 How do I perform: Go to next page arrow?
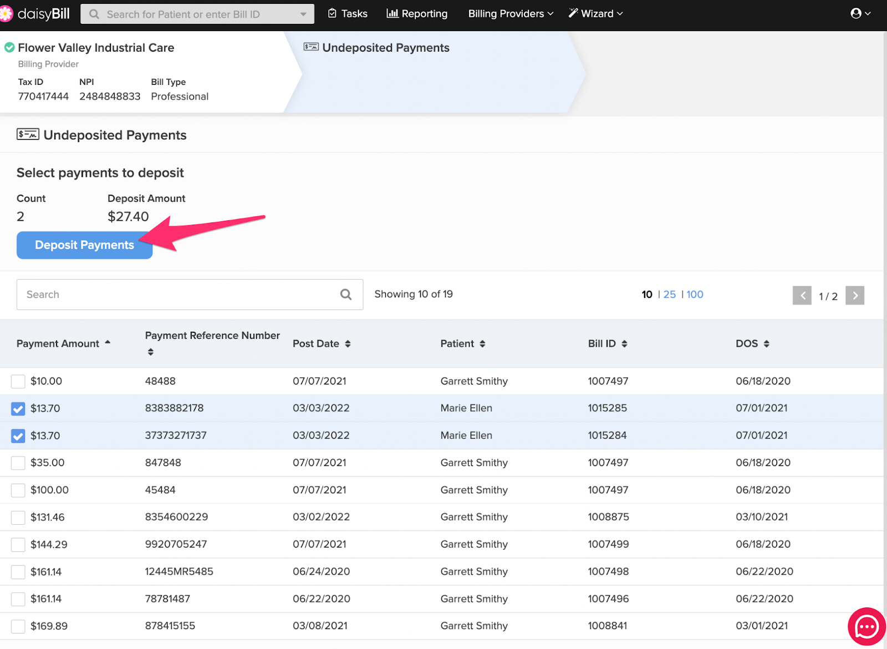(855, 296)
